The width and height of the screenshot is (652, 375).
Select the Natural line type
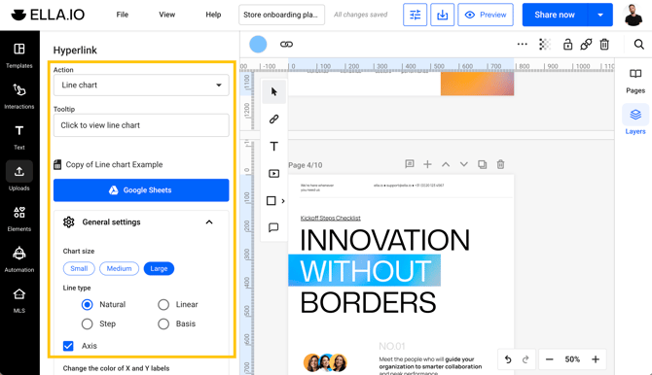click(x=87, y=305)
